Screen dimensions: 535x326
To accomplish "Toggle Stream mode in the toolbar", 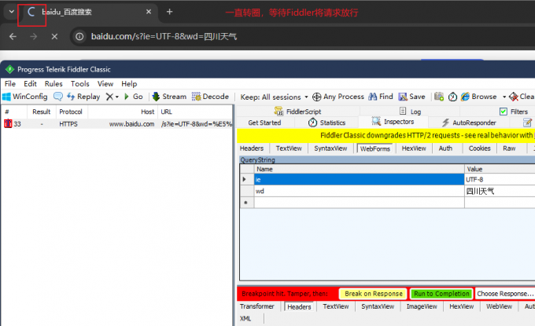I will [170, 97].
